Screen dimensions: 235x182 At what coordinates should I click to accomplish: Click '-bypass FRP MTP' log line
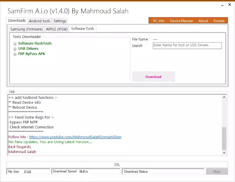[23, 122]
